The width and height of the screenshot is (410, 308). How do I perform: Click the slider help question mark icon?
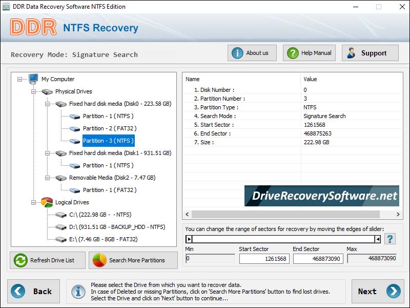point(390,239)
